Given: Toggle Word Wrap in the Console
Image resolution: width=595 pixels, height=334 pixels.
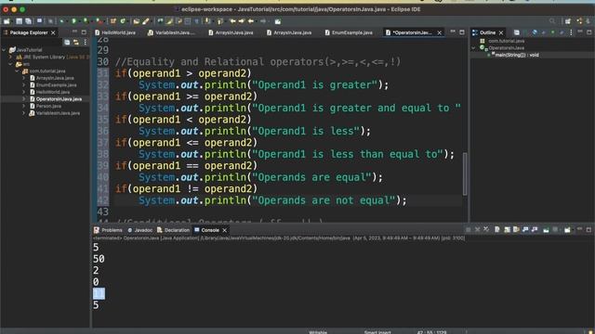Looking at the screenshot, I should point(516,229).
